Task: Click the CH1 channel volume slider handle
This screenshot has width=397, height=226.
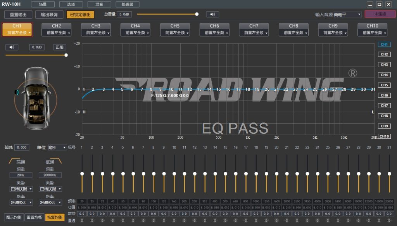Action: (x=66, y=55)
